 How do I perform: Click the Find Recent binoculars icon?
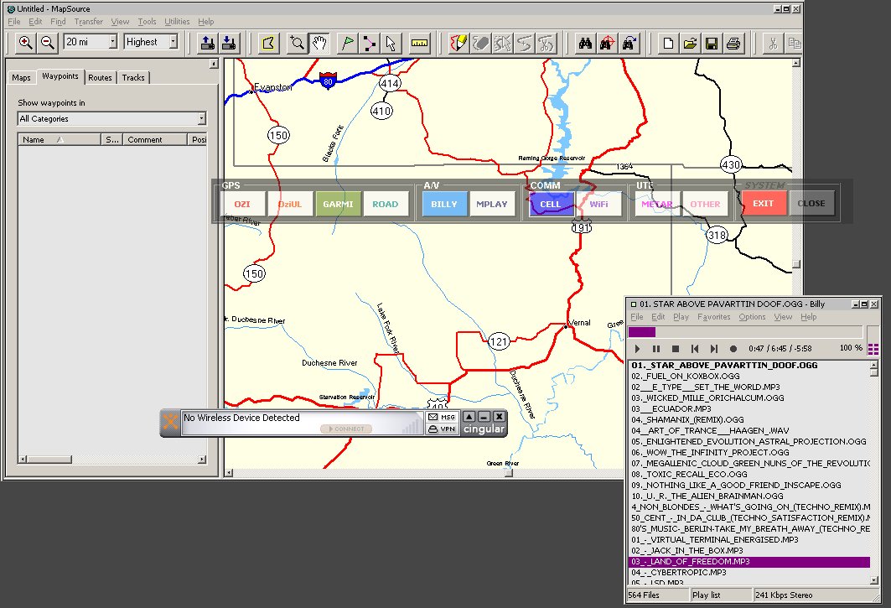(629, 43)
